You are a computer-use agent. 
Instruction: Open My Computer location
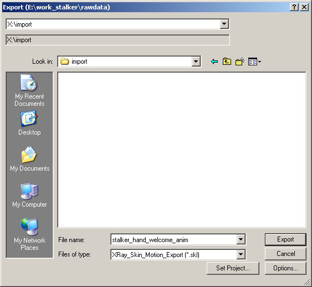pyautogui.click(x=29, y=196)
